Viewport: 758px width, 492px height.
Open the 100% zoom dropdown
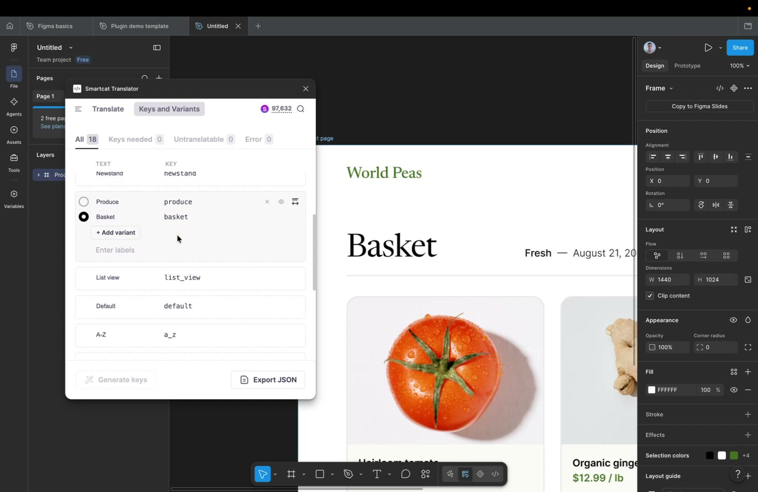pos(739,66)
